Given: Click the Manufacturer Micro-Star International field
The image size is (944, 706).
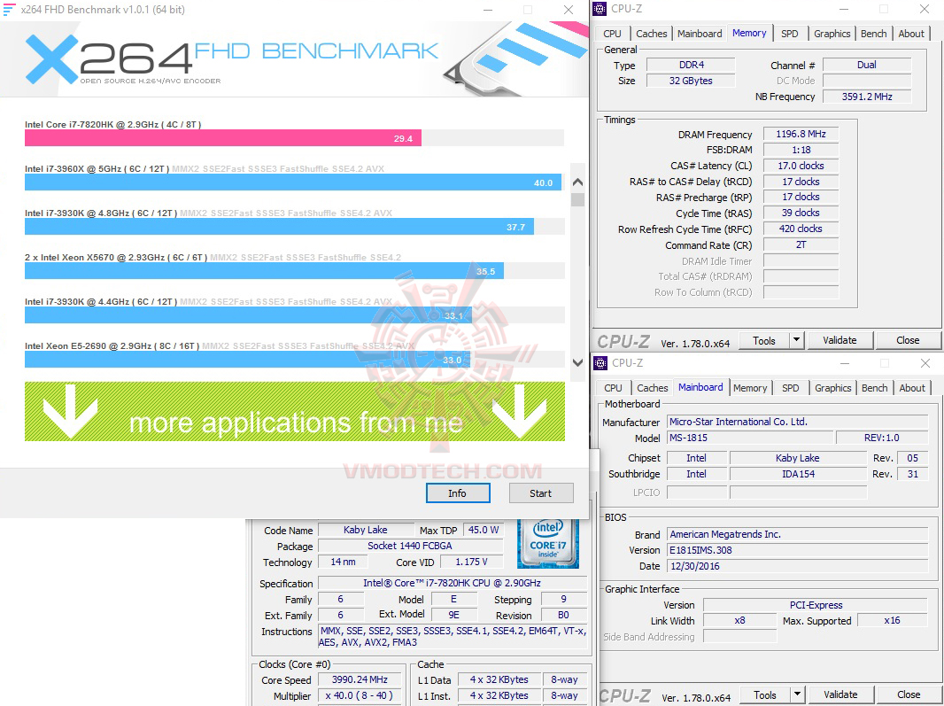Looking at the screenshot, I should coord(798,422).
